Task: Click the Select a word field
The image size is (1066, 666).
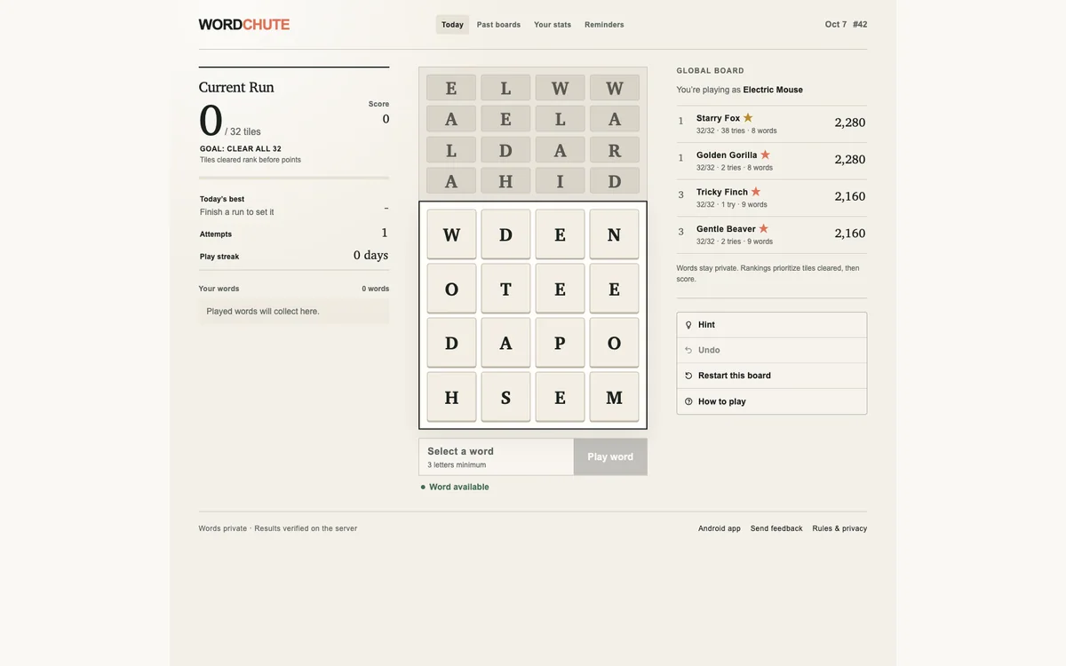Action: coord(497,456)
